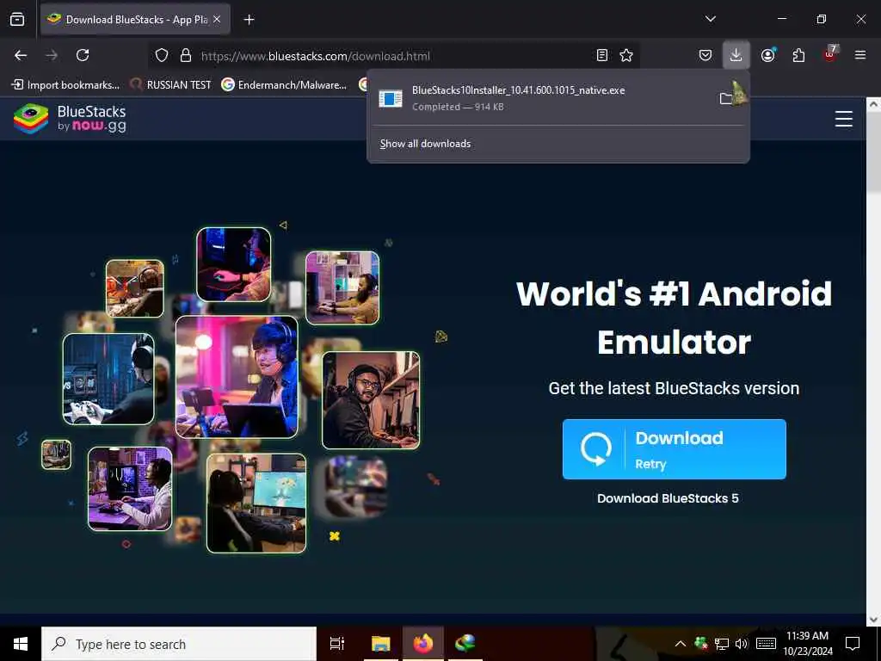881x661 pixels.
Task: Open File Explorer from the taskbar
Action: [380, 644]
